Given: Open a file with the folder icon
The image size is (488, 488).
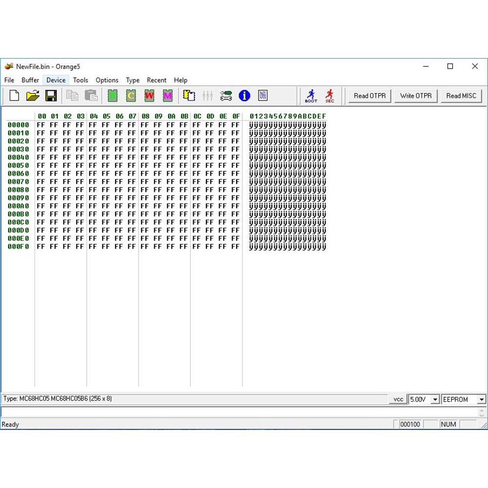Looking at the screenshot, I should click(33, 96).
